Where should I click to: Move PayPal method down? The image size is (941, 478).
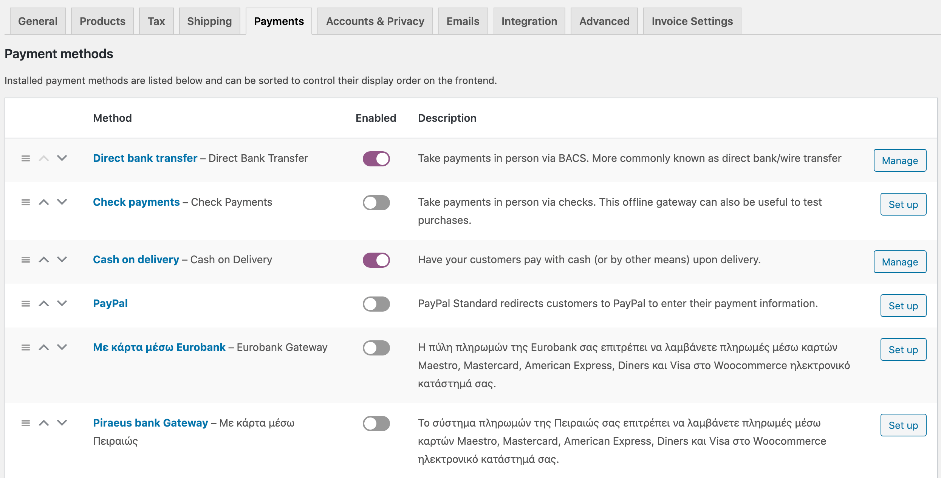62,303
